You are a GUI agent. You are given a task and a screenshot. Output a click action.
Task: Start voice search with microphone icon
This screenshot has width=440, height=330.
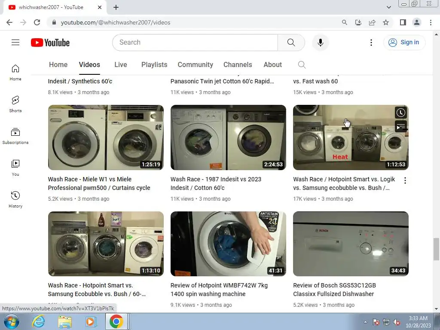(320, 43)
